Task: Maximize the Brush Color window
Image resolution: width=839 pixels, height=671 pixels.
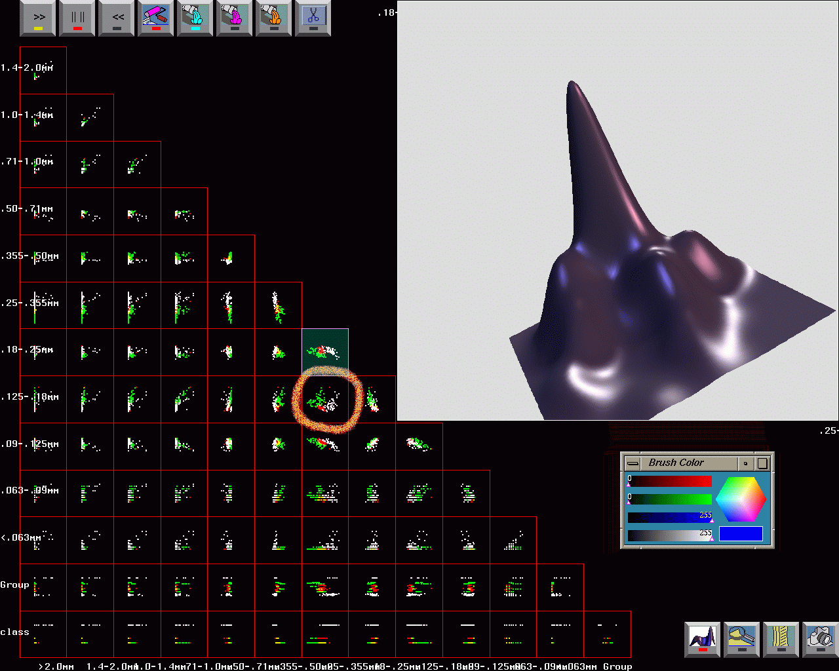Action: coord(762,463)
